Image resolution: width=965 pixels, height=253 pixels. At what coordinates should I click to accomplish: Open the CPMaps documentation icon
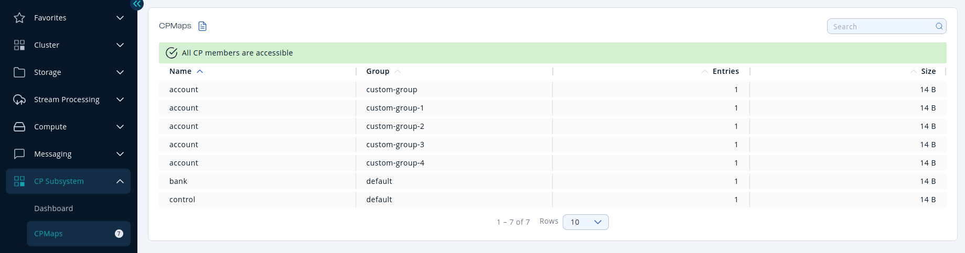[x=202, y=26]
